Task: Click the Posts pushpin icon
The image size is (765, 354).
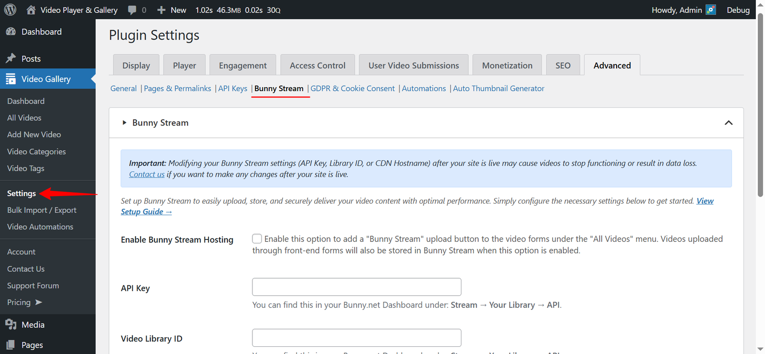Action: (x=11, y=58)
